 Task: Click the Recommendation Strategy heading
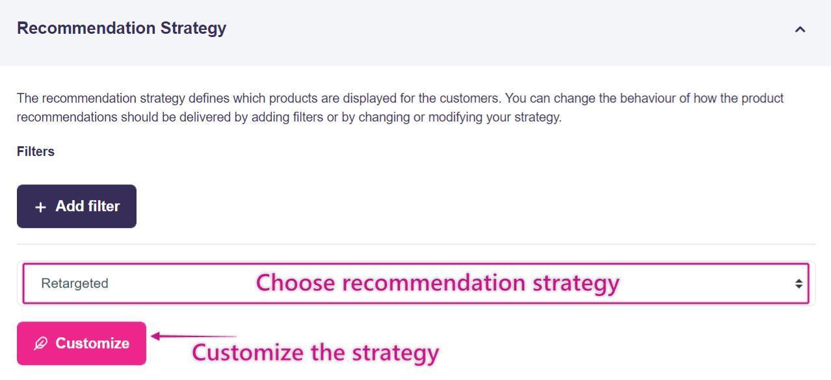click(122, 29)
